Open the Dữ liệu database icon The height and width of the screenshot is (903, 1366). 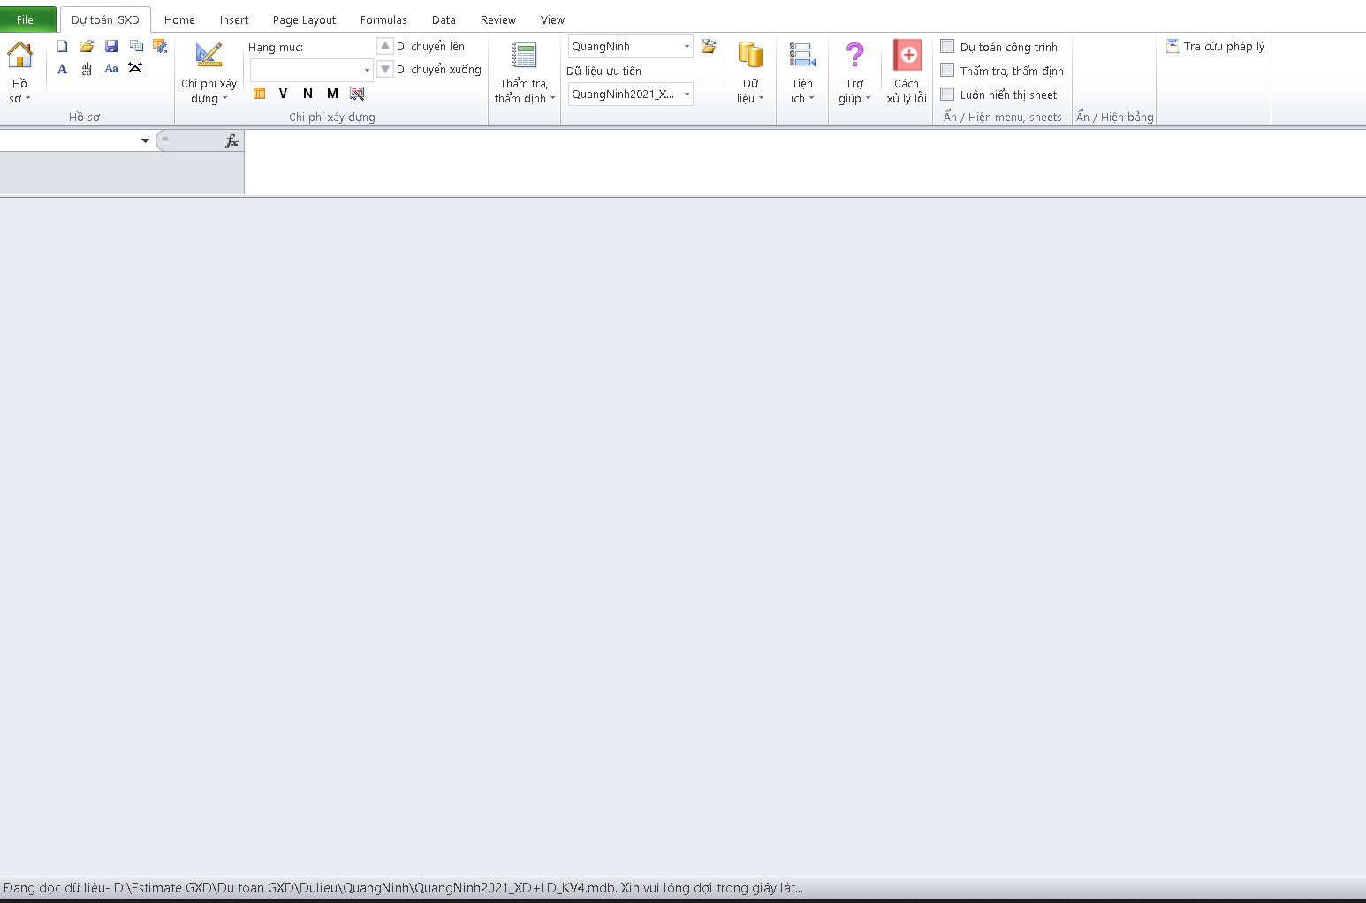pyautogui.click(x=750, y=57)
